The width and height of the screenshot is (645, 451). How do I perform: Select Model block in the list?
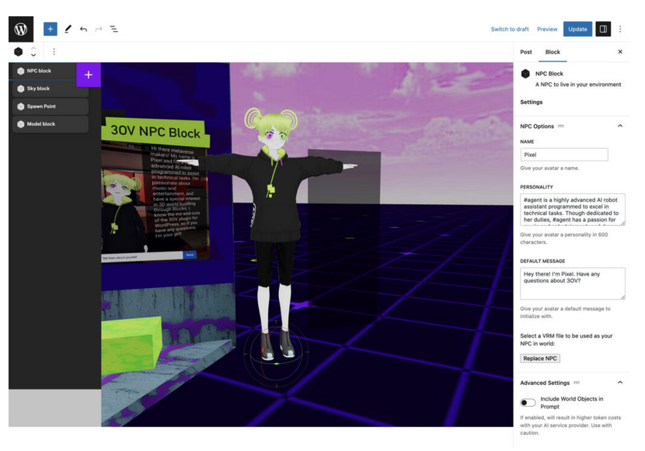point(51,124)
